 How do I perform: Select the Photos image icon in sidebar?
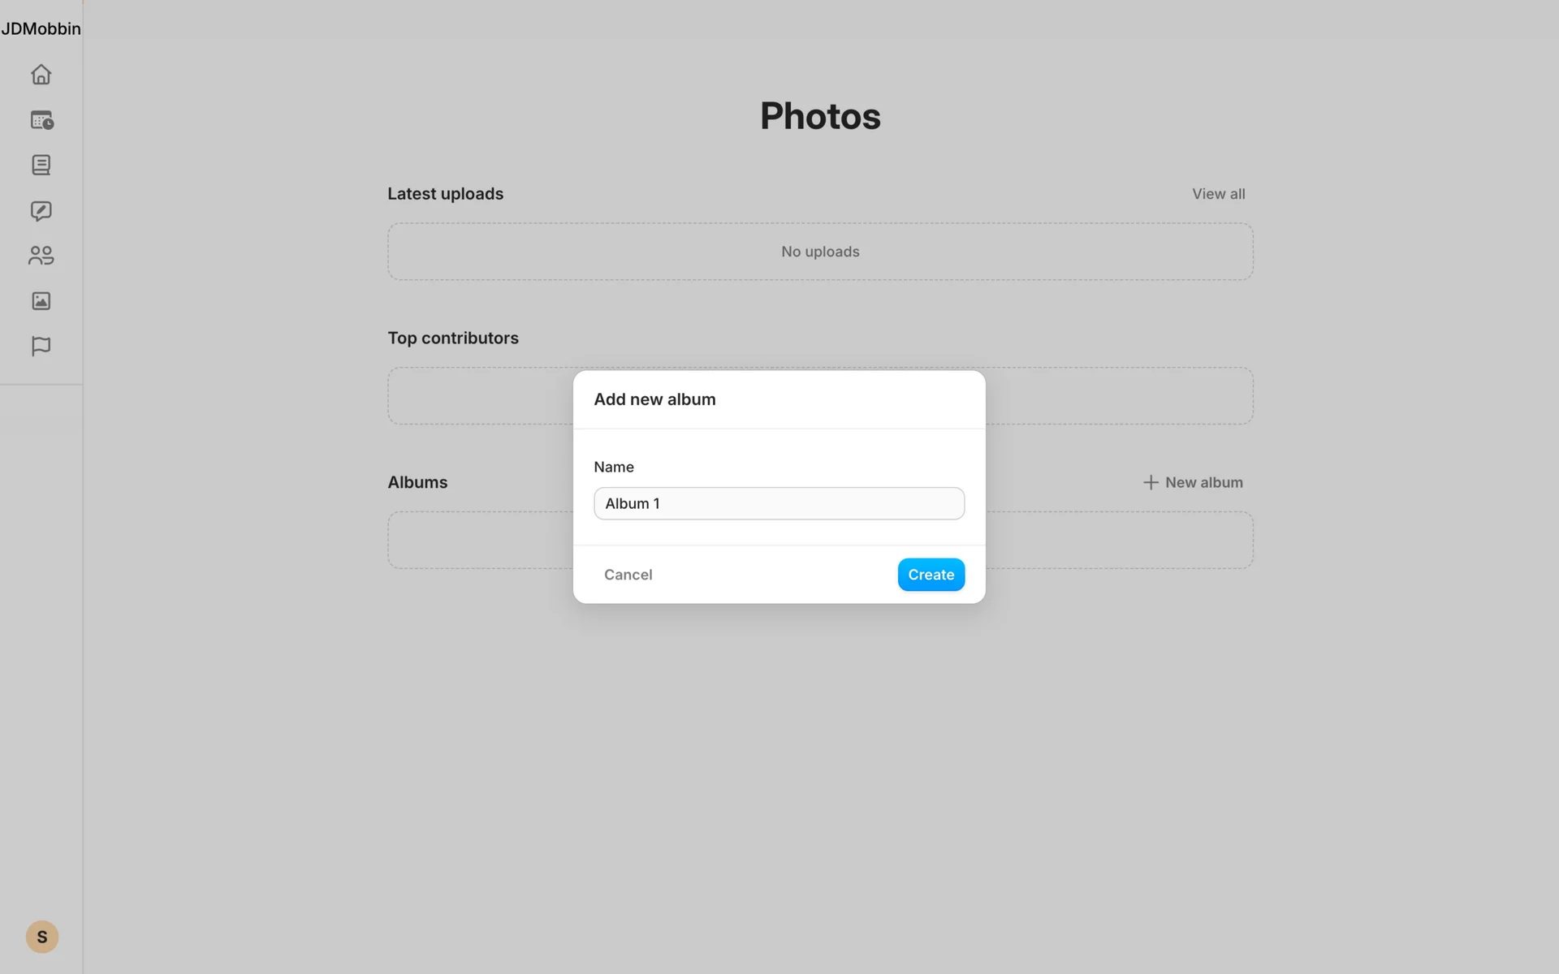pos(41,301)
